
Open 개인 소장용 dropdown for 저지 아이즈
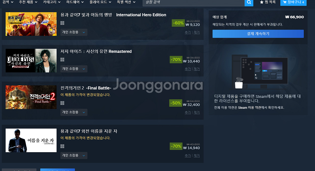tap(74, 69)
